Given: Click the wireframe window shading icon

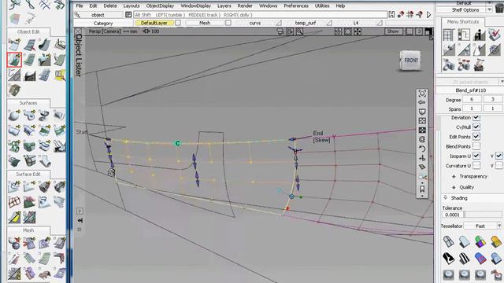Looking at the screenshot, I should pyautogui.click(x=448, y=241).
